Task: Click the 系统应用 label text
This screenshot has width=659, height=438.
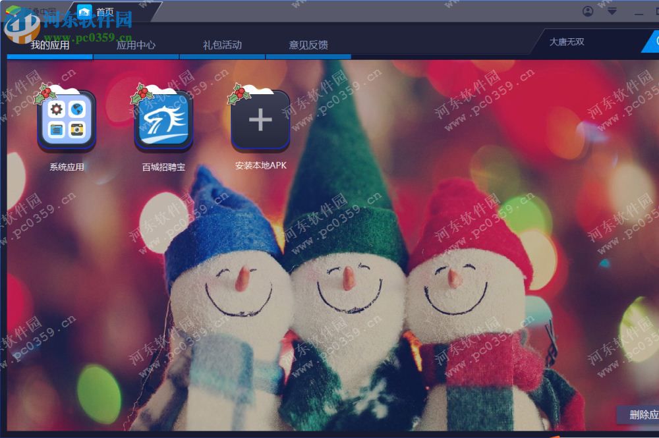Action: pos(67,167)
